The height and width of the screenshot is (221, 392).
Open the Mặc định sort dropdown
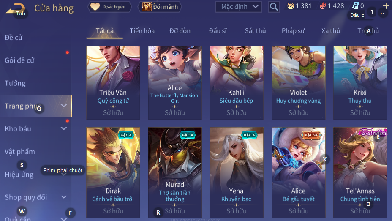[x=239, y=7]
